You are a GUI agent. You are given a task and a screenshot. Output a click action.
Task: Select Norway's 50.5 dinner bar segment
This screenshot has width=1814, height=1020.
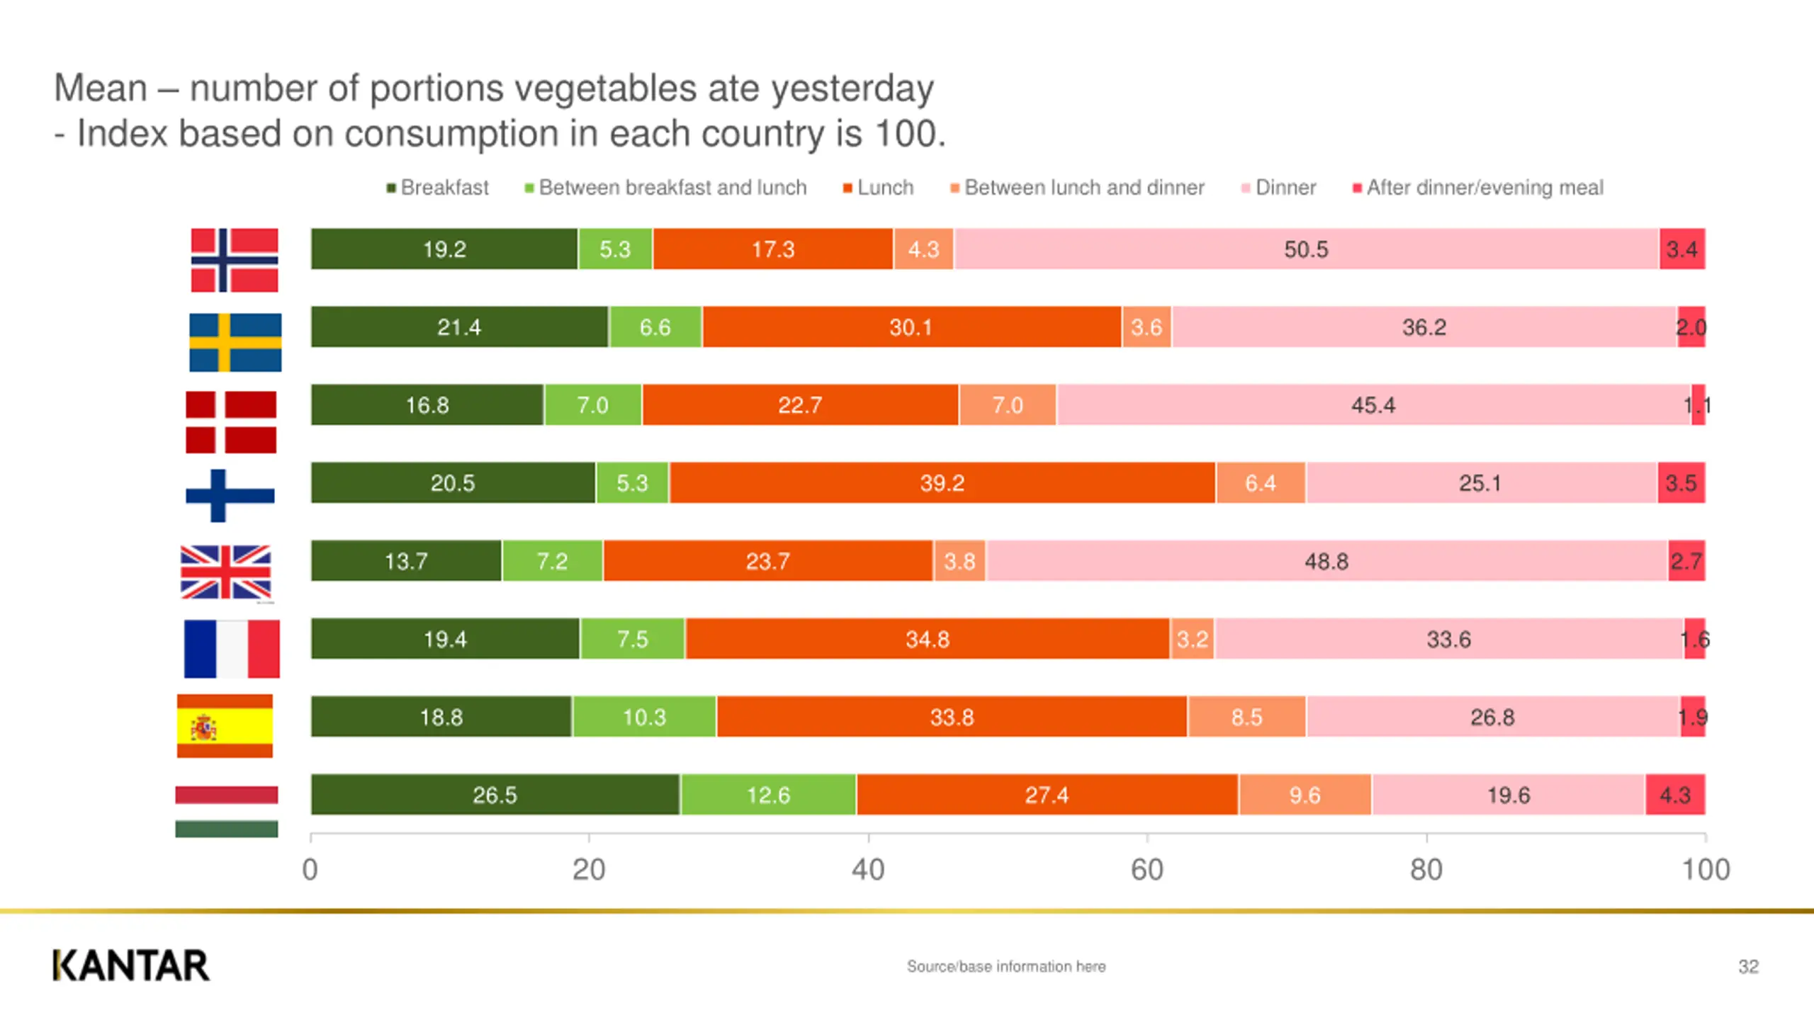[1306, 249]
